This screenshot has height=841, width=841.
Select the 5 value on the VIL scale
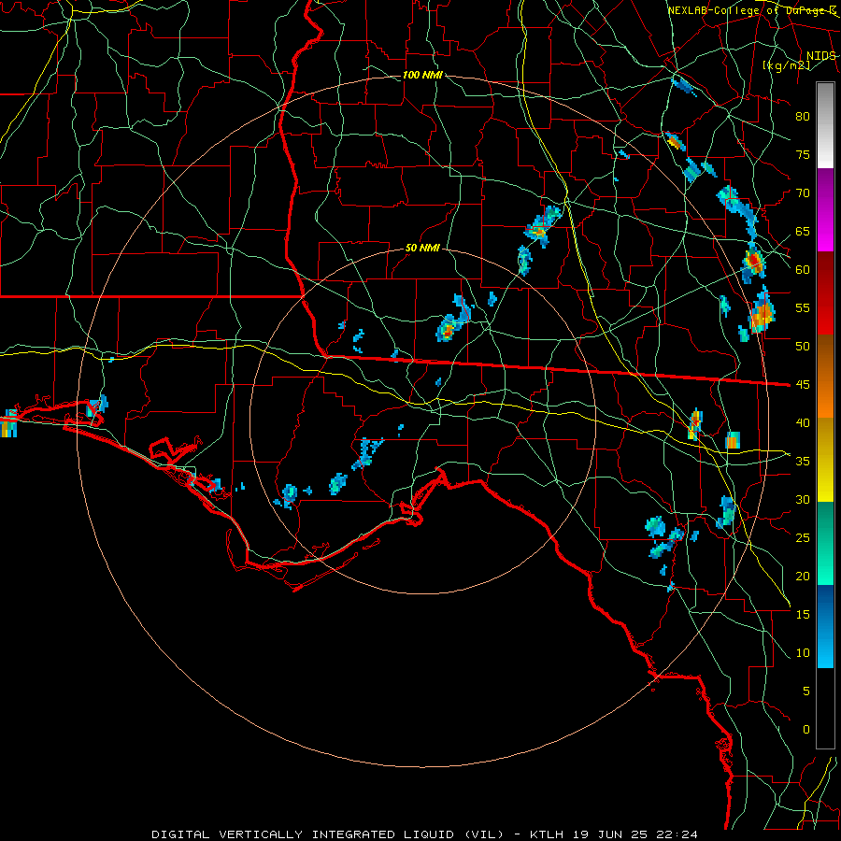806,691
